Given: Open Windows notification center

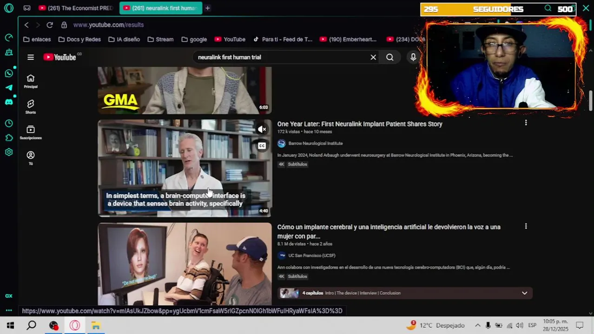Looking at the screenshot, I should point(580,325).
